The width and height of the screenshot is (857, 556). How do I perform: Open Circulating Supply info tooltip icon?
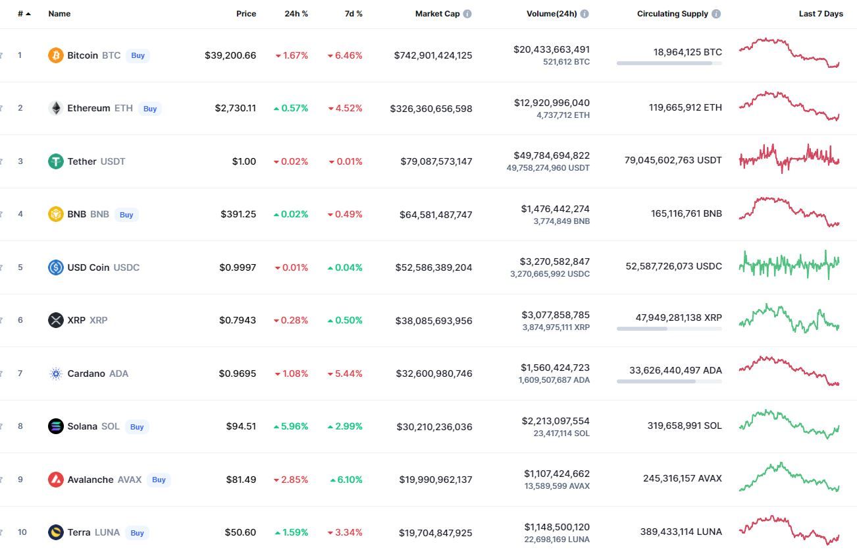click(716, 14)
